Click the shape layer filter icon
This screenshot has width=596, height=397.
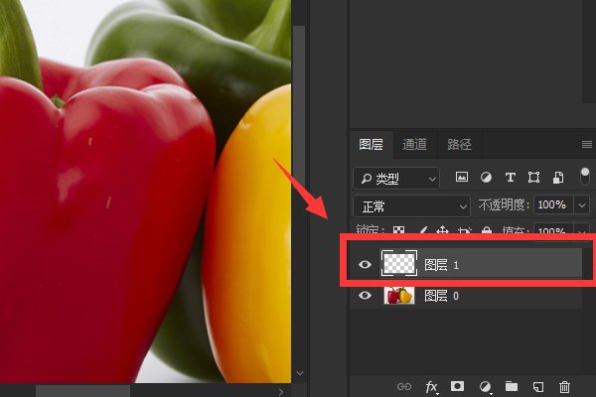coord(534,178)
